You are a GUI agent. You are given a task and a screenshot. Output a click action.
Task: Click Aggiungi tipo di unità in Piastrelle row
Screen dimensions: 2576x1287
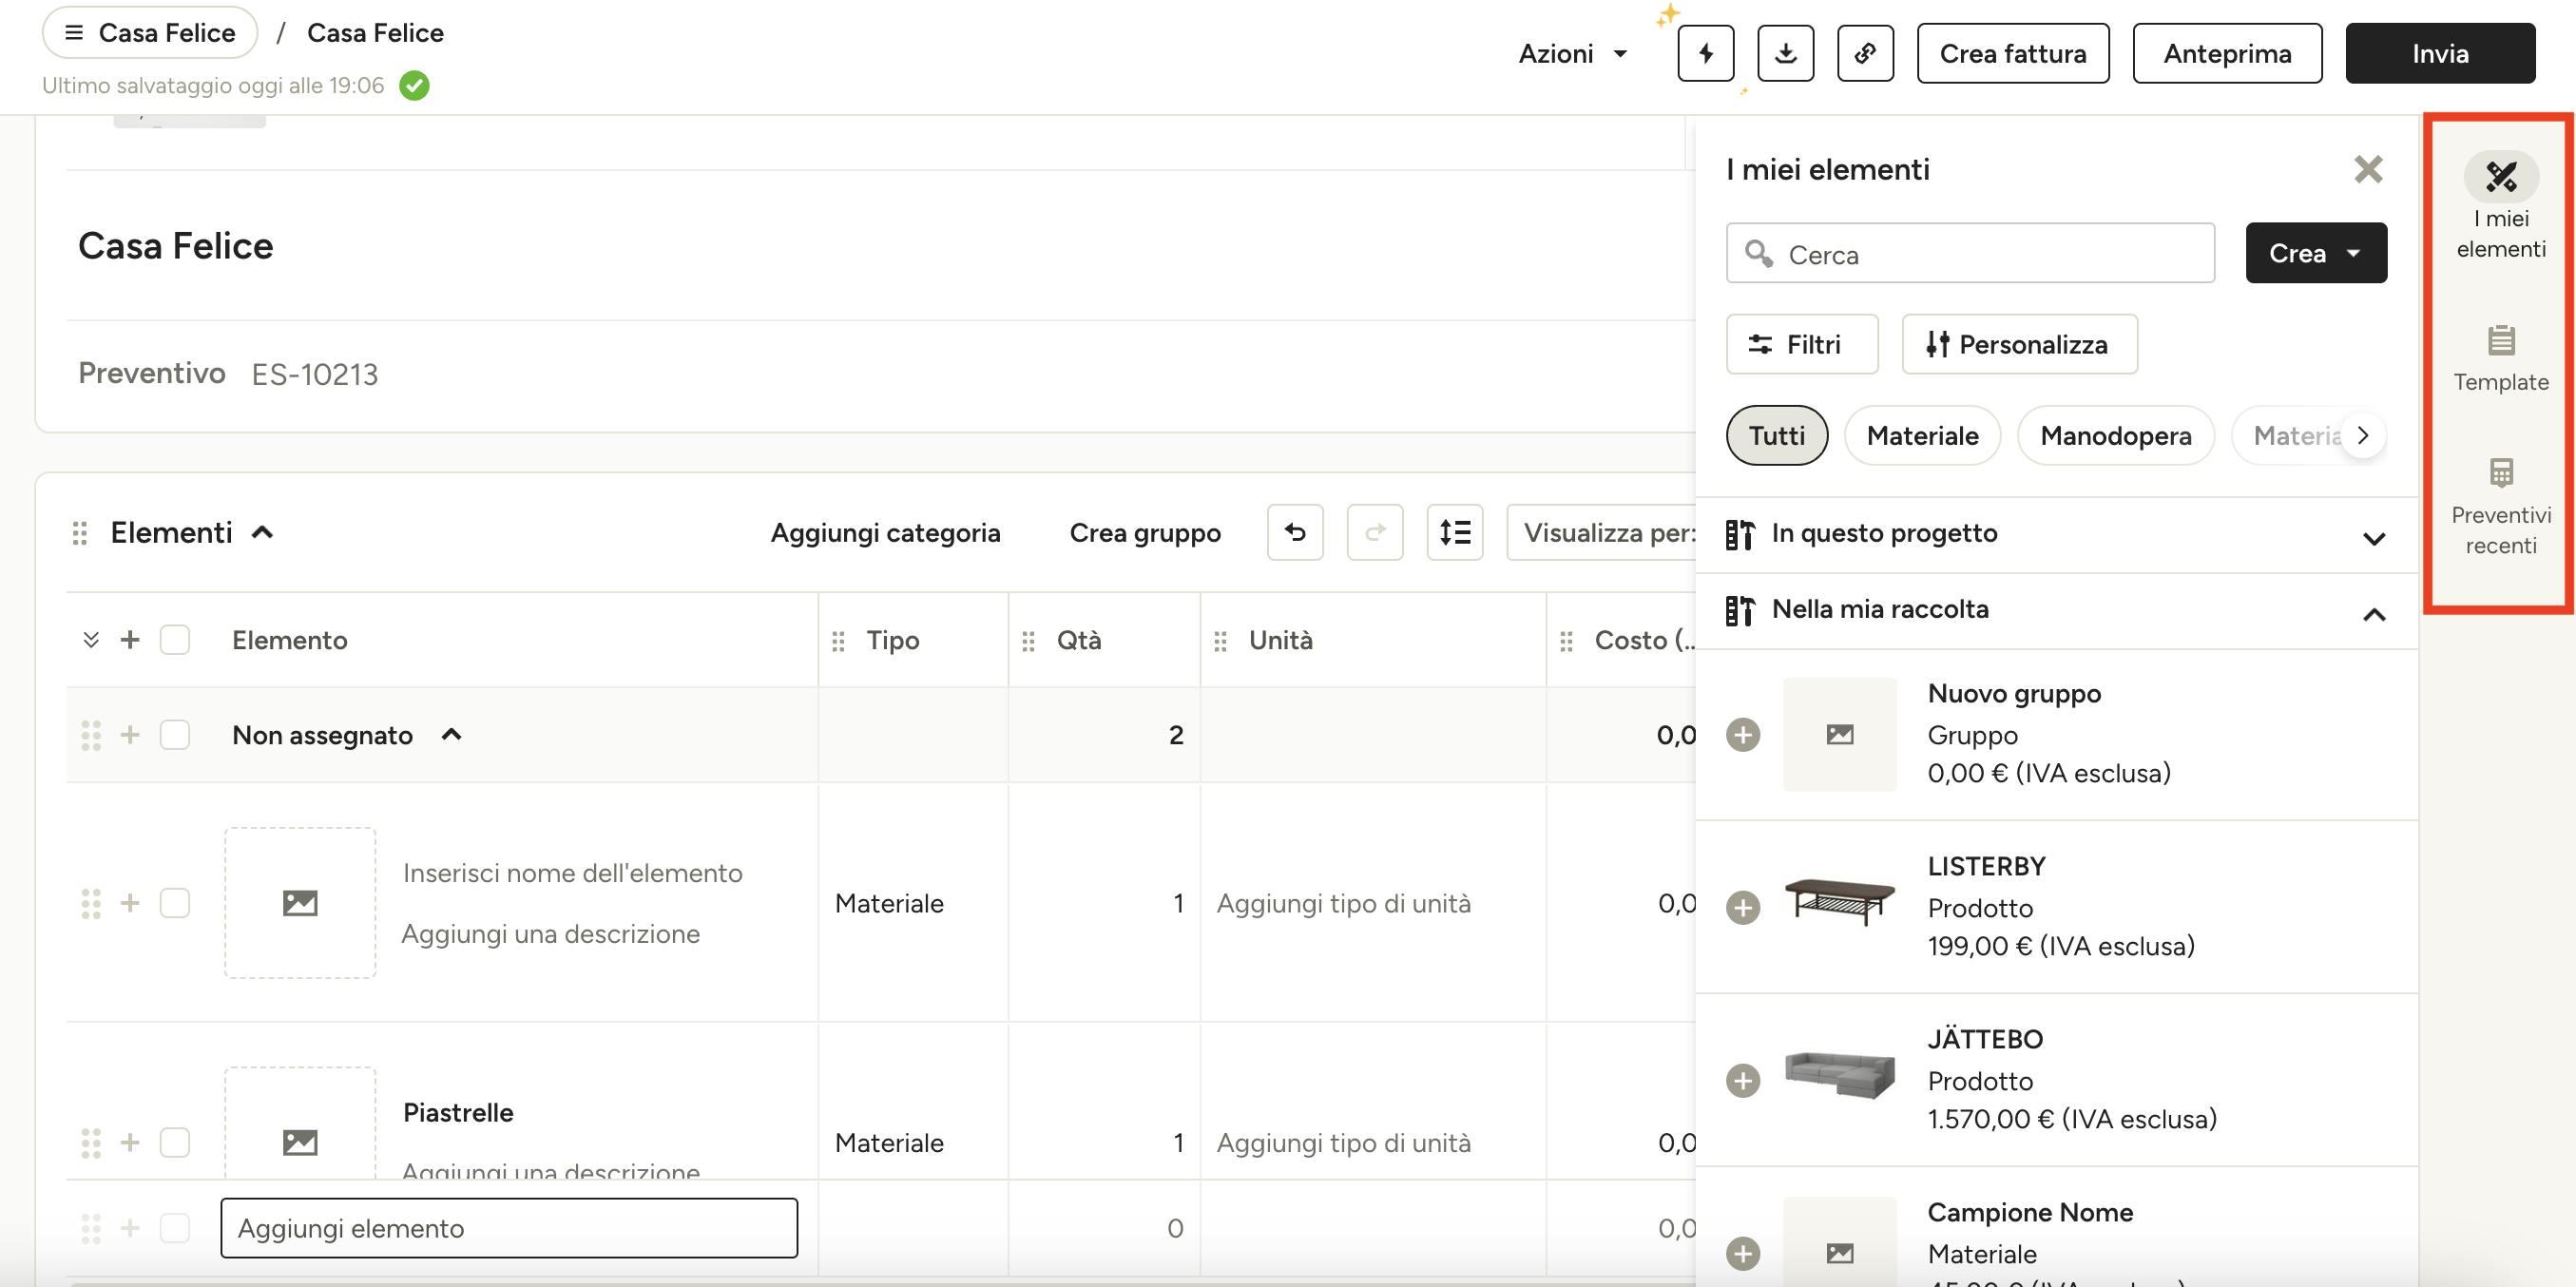[1344, 1143]
